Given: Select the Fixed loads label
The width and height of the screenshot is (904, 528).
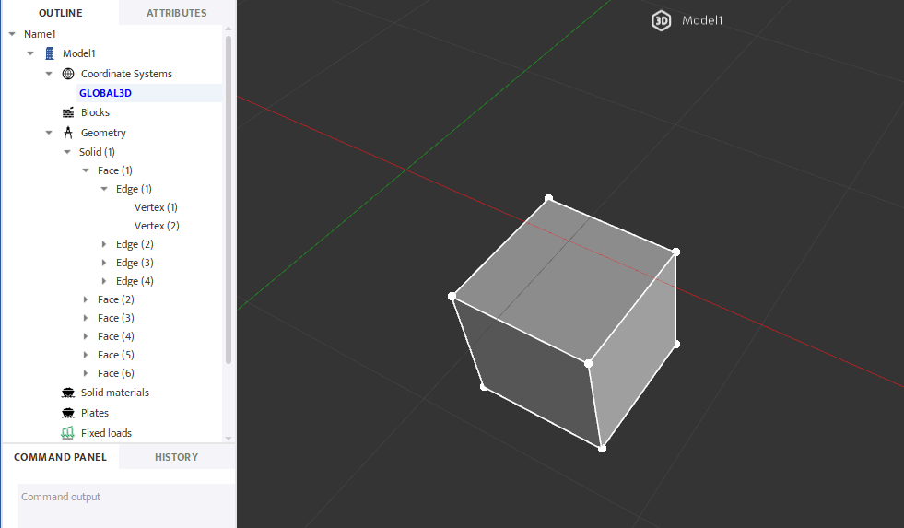Looking at the screenshot, I should [x=106, y=433].
